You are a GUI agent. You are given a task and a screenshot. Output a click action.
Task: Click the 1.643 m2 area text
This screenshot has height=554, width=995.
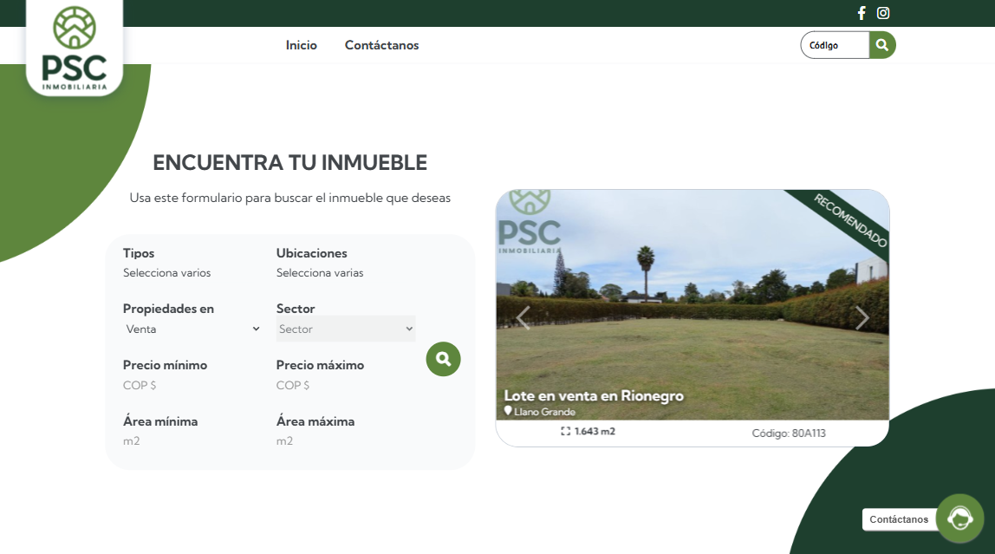[595, 431]
